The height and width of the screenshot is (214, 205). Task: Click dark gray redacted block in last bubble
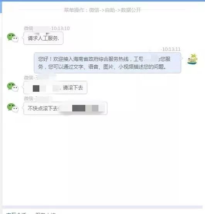[79, 108]
